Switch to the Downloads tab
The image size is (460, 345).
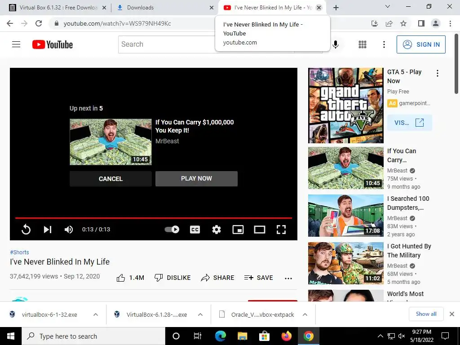164,8
